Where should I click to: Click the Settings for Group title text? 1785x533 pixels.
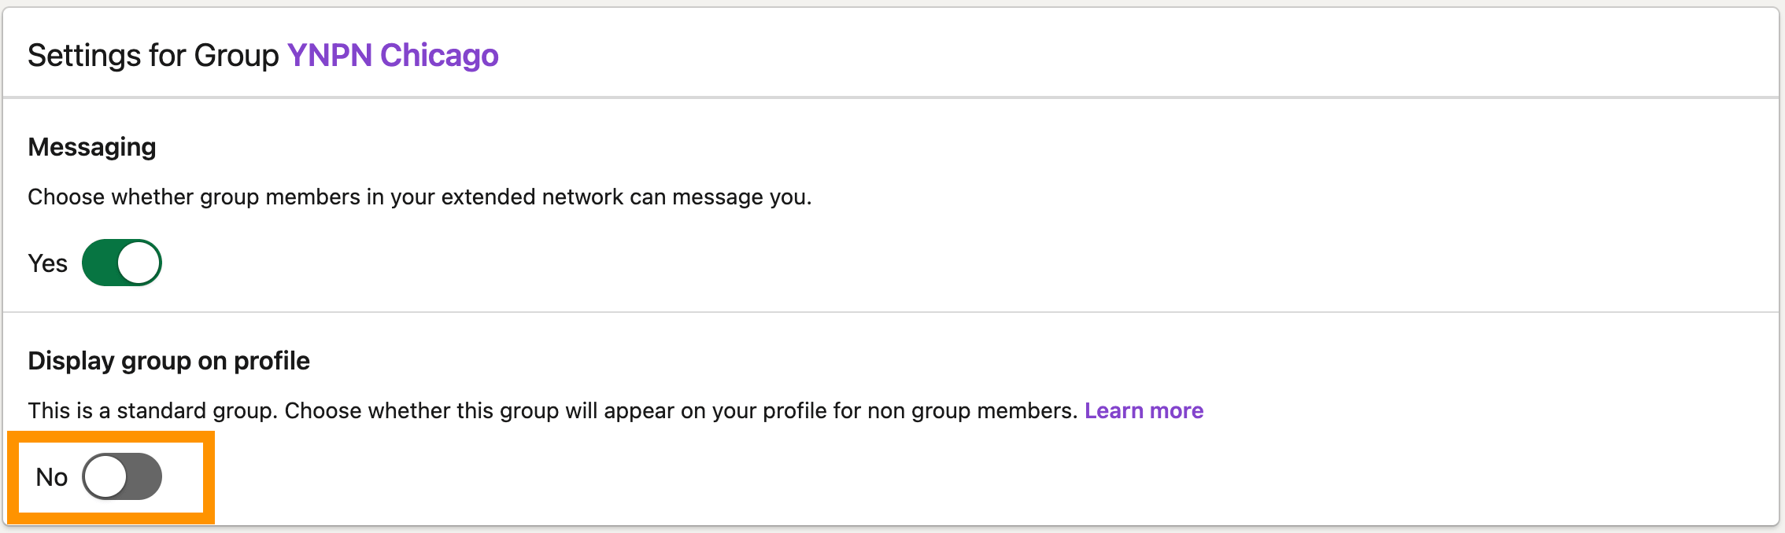[153, 56]
